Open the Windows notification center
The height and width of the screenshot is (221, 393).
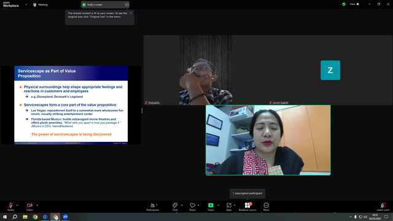click(386, 217)
